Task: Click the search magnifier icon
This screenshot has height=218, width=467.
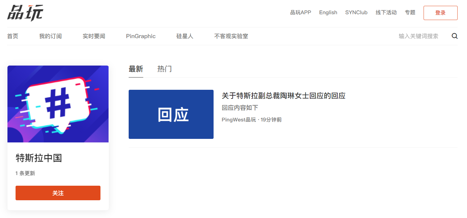Action: (x=454, y=36)
